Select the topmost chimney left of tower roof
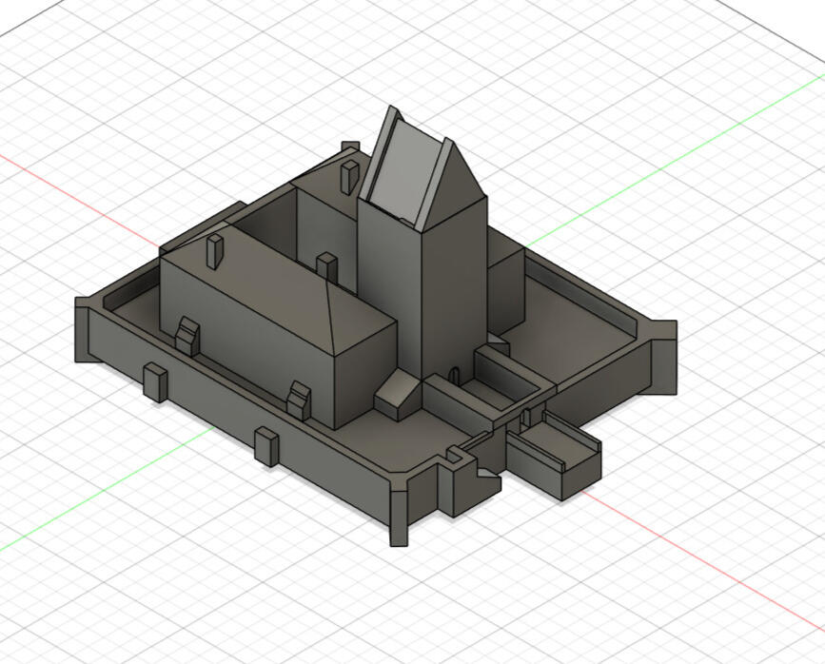This screenshot has height=664, width=825. point(350,177)
